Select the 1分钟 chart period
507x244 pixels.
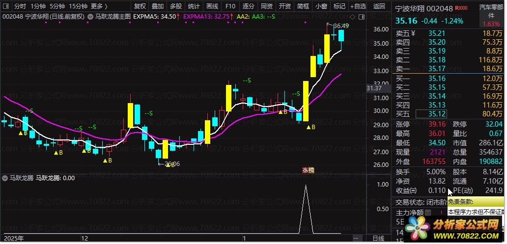pos(38,6)
